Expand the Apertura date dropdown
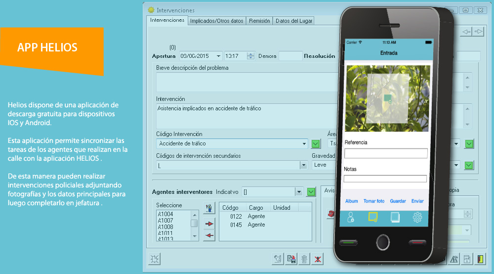This screenshot has width=494, height=274. pos(218,56)
